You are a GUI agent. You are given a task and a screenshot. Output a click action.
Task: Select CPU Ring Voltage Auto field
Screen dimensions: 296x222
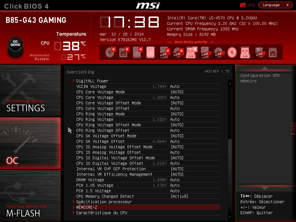coord(175,119)
